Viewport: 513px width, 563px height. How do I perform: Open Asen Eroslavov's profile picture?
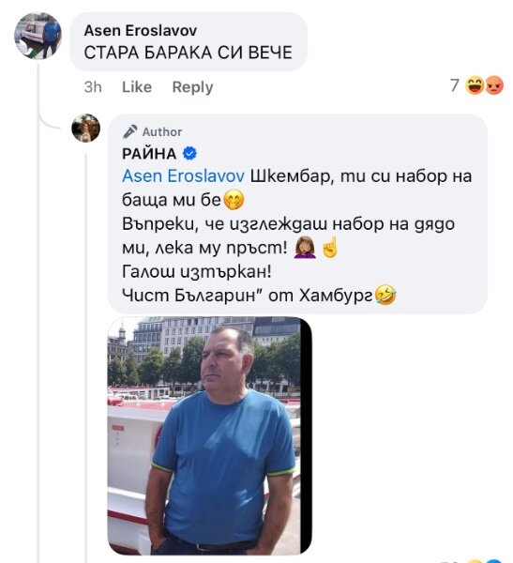coord(38,36)
